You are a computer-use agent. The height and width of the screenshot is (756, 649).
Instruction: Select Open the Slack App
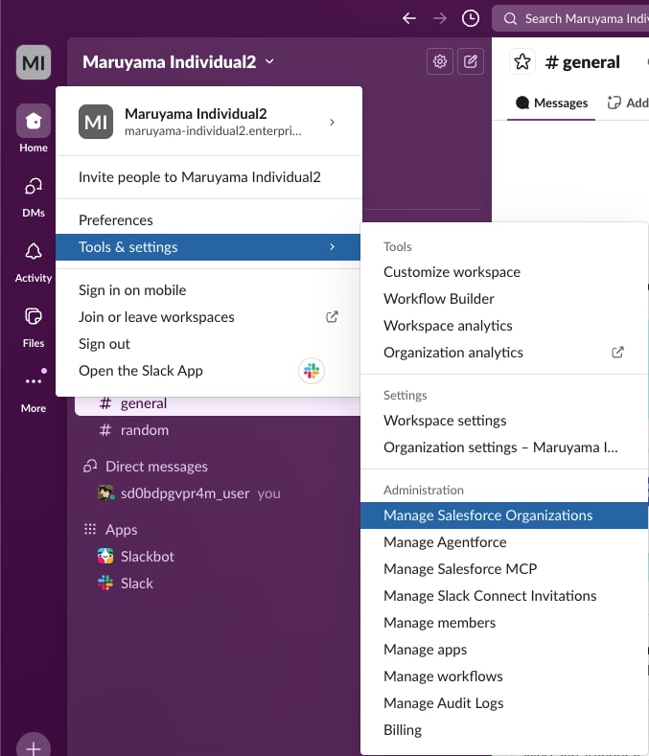[x=209, y=371]
